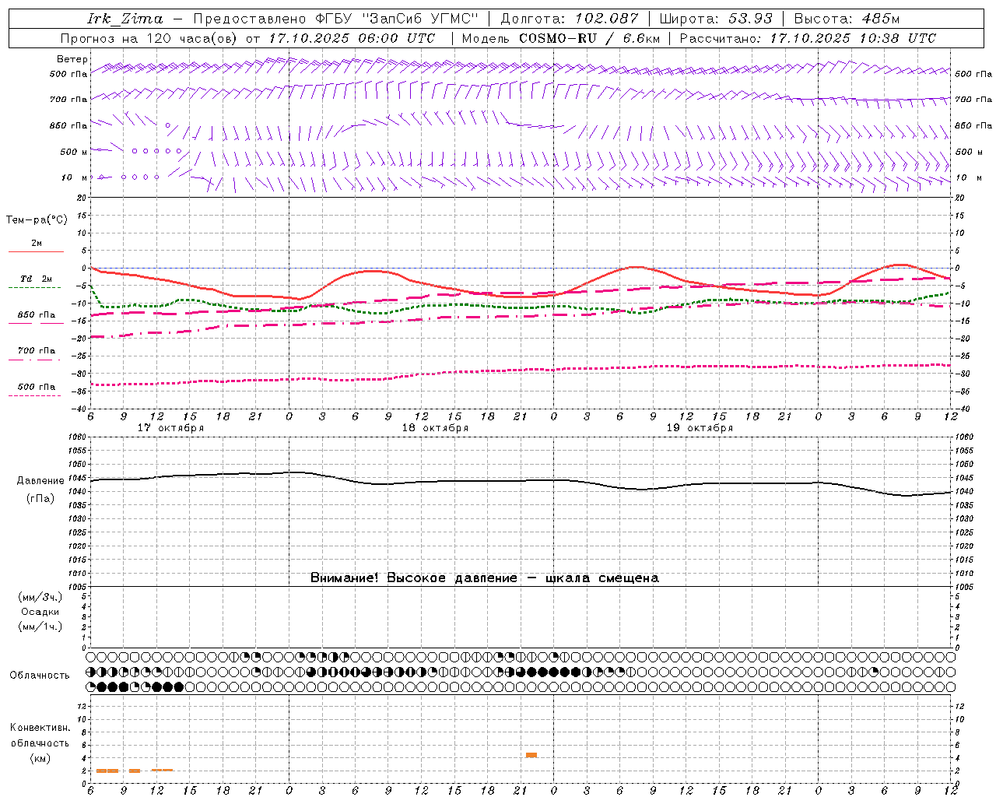Viewport: 996px width, 797px height.
Task: Click the '17 октября' date label
Action: point(170,428)
